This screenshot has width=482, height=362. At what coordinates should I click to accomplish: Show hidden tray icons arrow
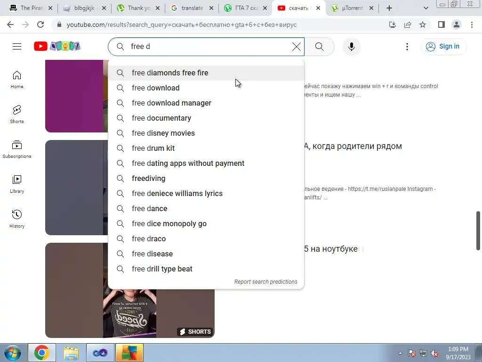tap(400, 353)
